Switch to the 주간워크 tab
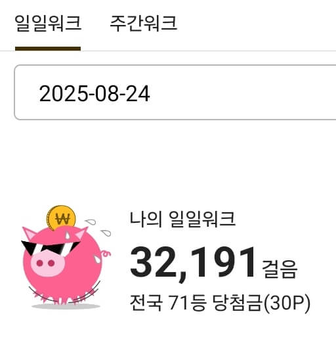Image resolution: width=336 pixels, height=347 pixels. (x=143, y=23)
